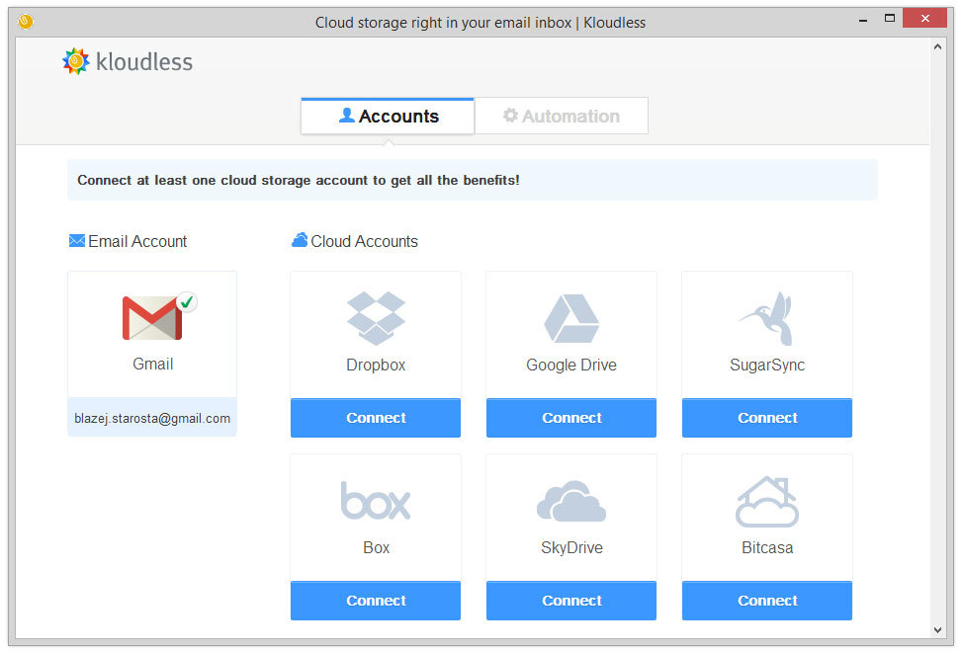Connect the Dropbox account

[376, 418]
